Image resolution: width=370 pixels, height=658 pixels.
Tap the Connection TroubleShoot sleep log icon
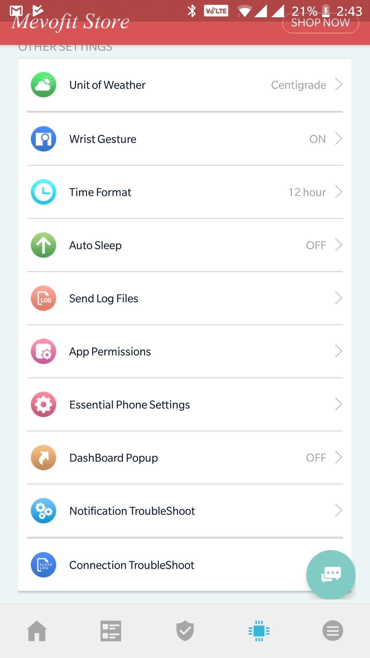(44, 565)
